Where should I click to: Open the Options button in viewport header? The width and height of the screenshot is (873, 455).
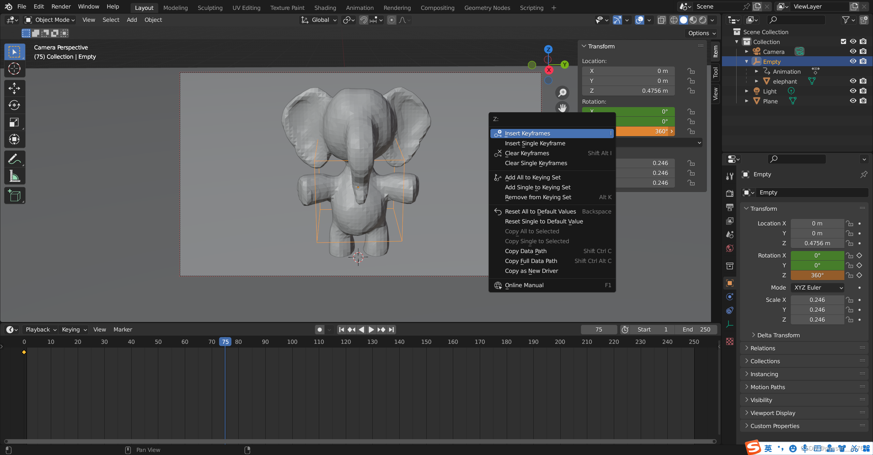coord(701,33)
